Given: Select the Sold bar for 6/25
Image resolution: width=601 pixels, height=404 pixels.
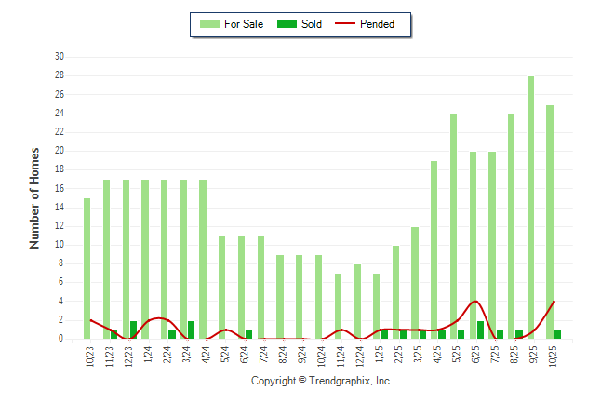Looking at the screenshot, I should coord(480,330).
